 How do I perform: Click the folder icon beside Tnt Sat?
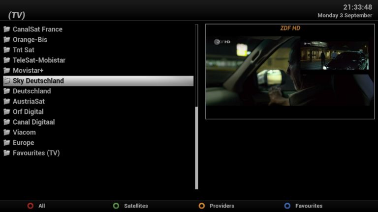click(7, 50)
